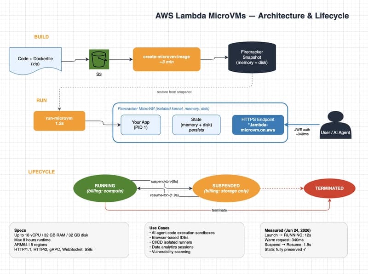Viewport: 368px width, 274px height.
Task: Click the RUNNING green ellipse
Action: 105,188
